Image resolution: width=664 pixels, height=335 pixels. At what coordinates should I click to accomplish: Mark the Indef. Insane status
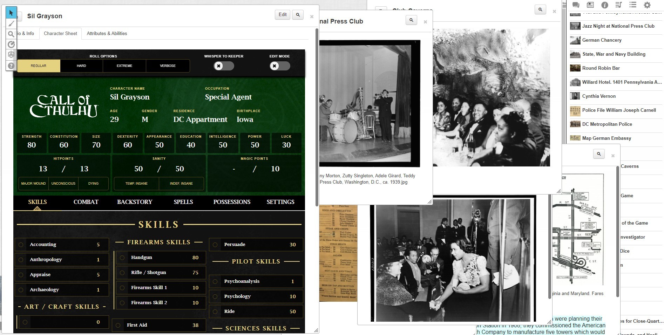[181, 184]
